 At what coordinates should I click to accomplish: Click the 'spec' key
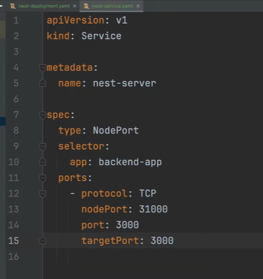point(58,115)
